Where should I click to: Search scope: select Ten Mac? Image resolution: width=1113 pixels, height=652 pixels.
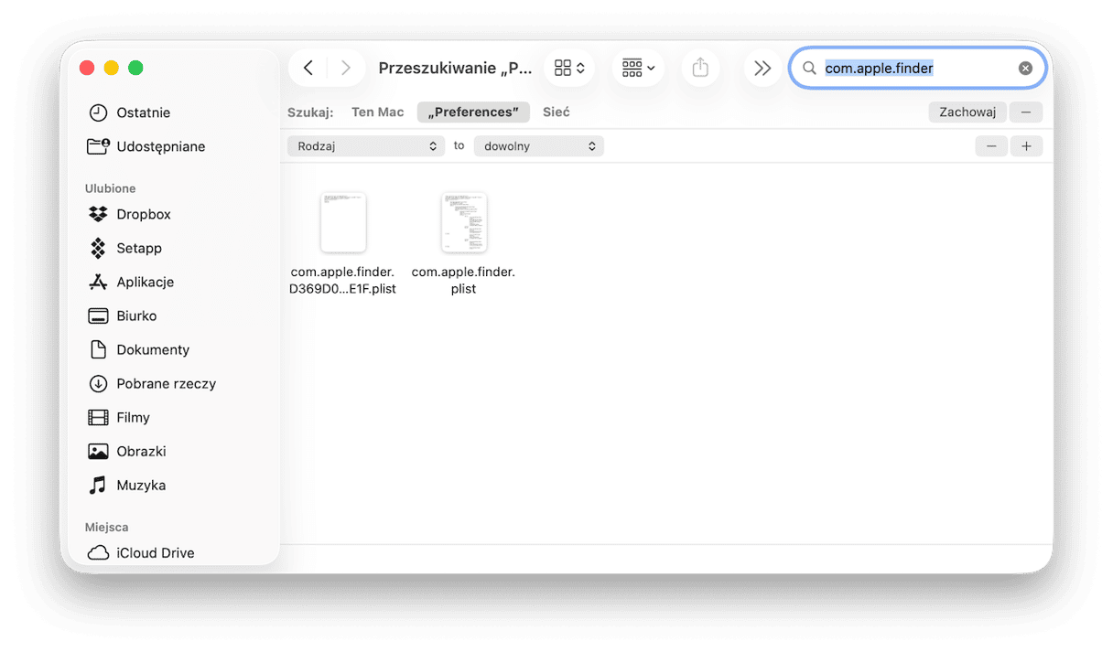(x=377, y=112)
